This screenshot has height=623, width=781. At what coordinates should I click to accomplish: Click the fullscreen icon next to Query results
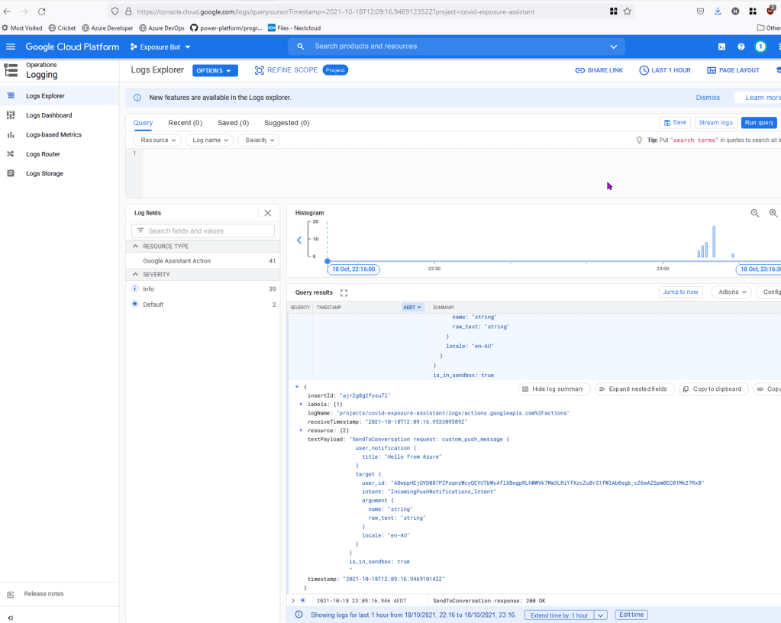coord(344,292)
